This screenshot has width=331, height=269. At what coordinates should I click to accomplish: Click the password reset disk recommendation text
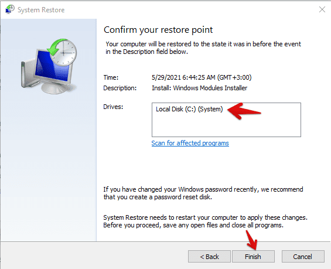point(203,193)
